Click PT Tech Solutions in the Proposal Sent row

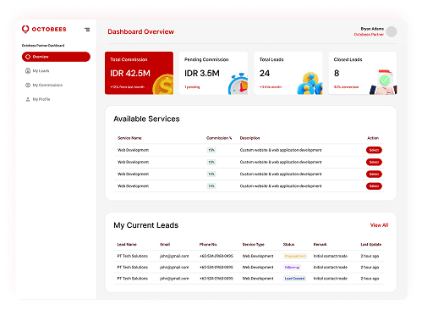tap(133, 256)
